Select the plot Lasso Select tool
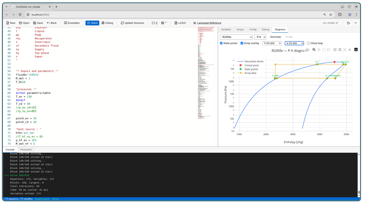365x205 pixels. (328, 50)
